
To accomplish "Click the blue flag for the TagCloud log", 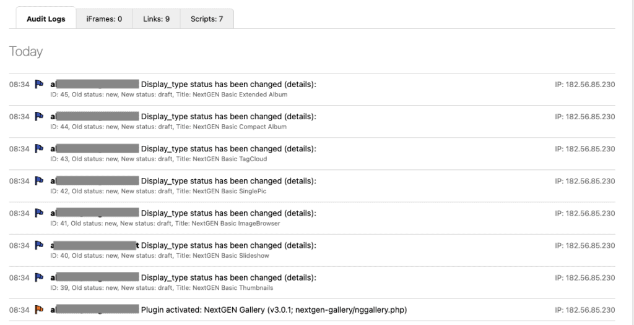I will (x=39, y=148).
